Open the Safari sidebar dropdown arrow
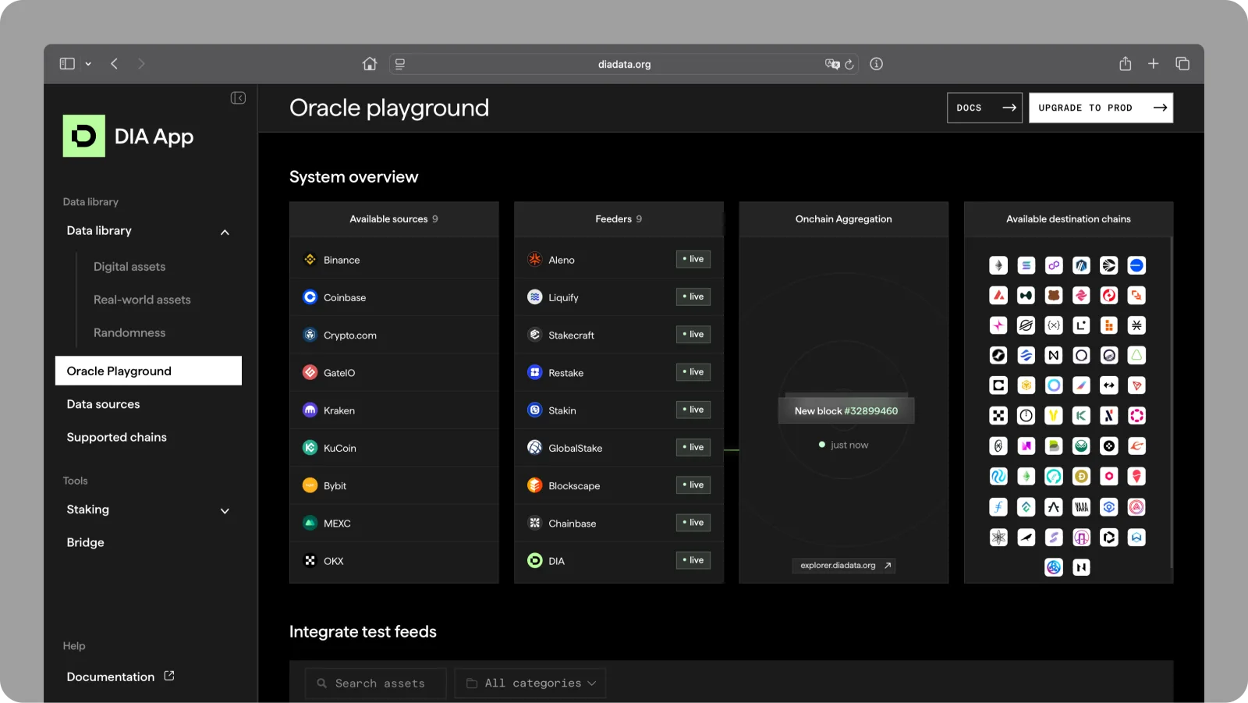The width and height of the screenshot is (1248, 703). [x=88, y=64]
